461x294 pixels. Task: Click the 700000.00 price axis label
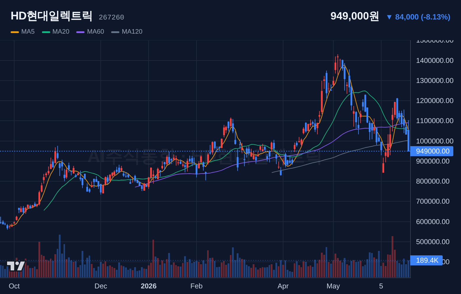click(x=433, y=201)
